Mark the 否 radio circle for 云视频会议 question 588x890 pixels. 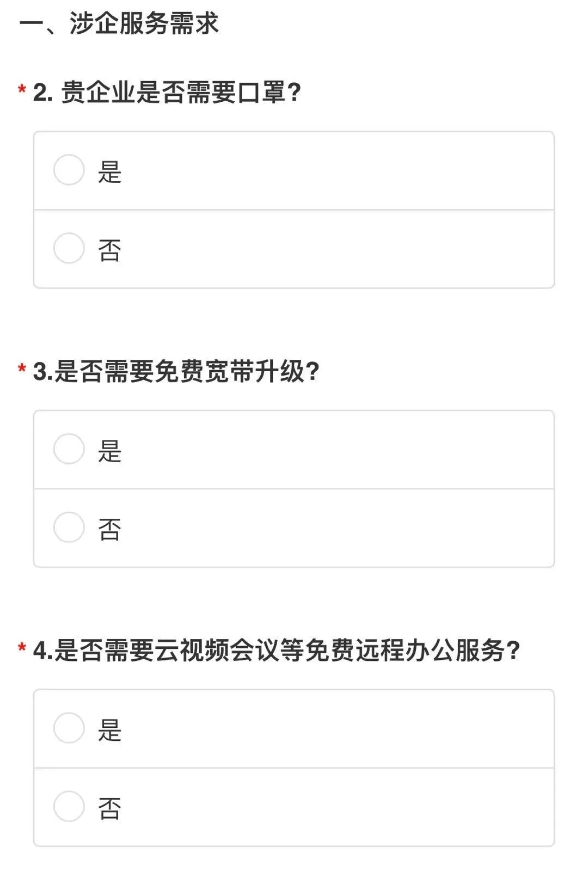pos(69,807)
